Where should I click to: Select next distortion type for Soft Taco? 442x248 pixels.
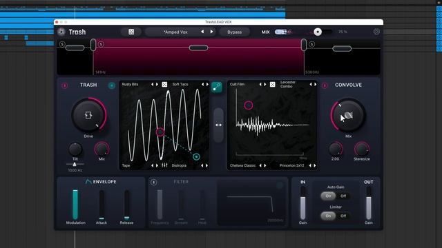click(x=207, y=84)
